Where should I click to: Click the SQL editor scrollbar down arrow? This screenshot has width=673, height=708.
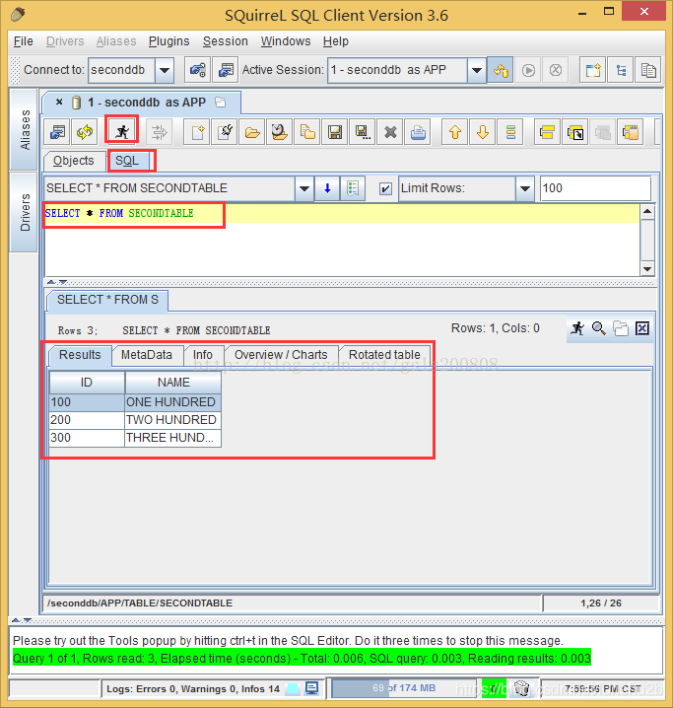tap(647, 268)
